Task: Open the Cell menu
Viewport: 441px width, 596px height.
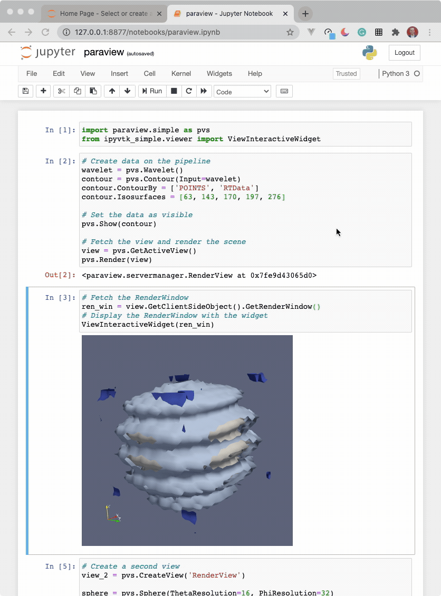Action: point(149,74)
